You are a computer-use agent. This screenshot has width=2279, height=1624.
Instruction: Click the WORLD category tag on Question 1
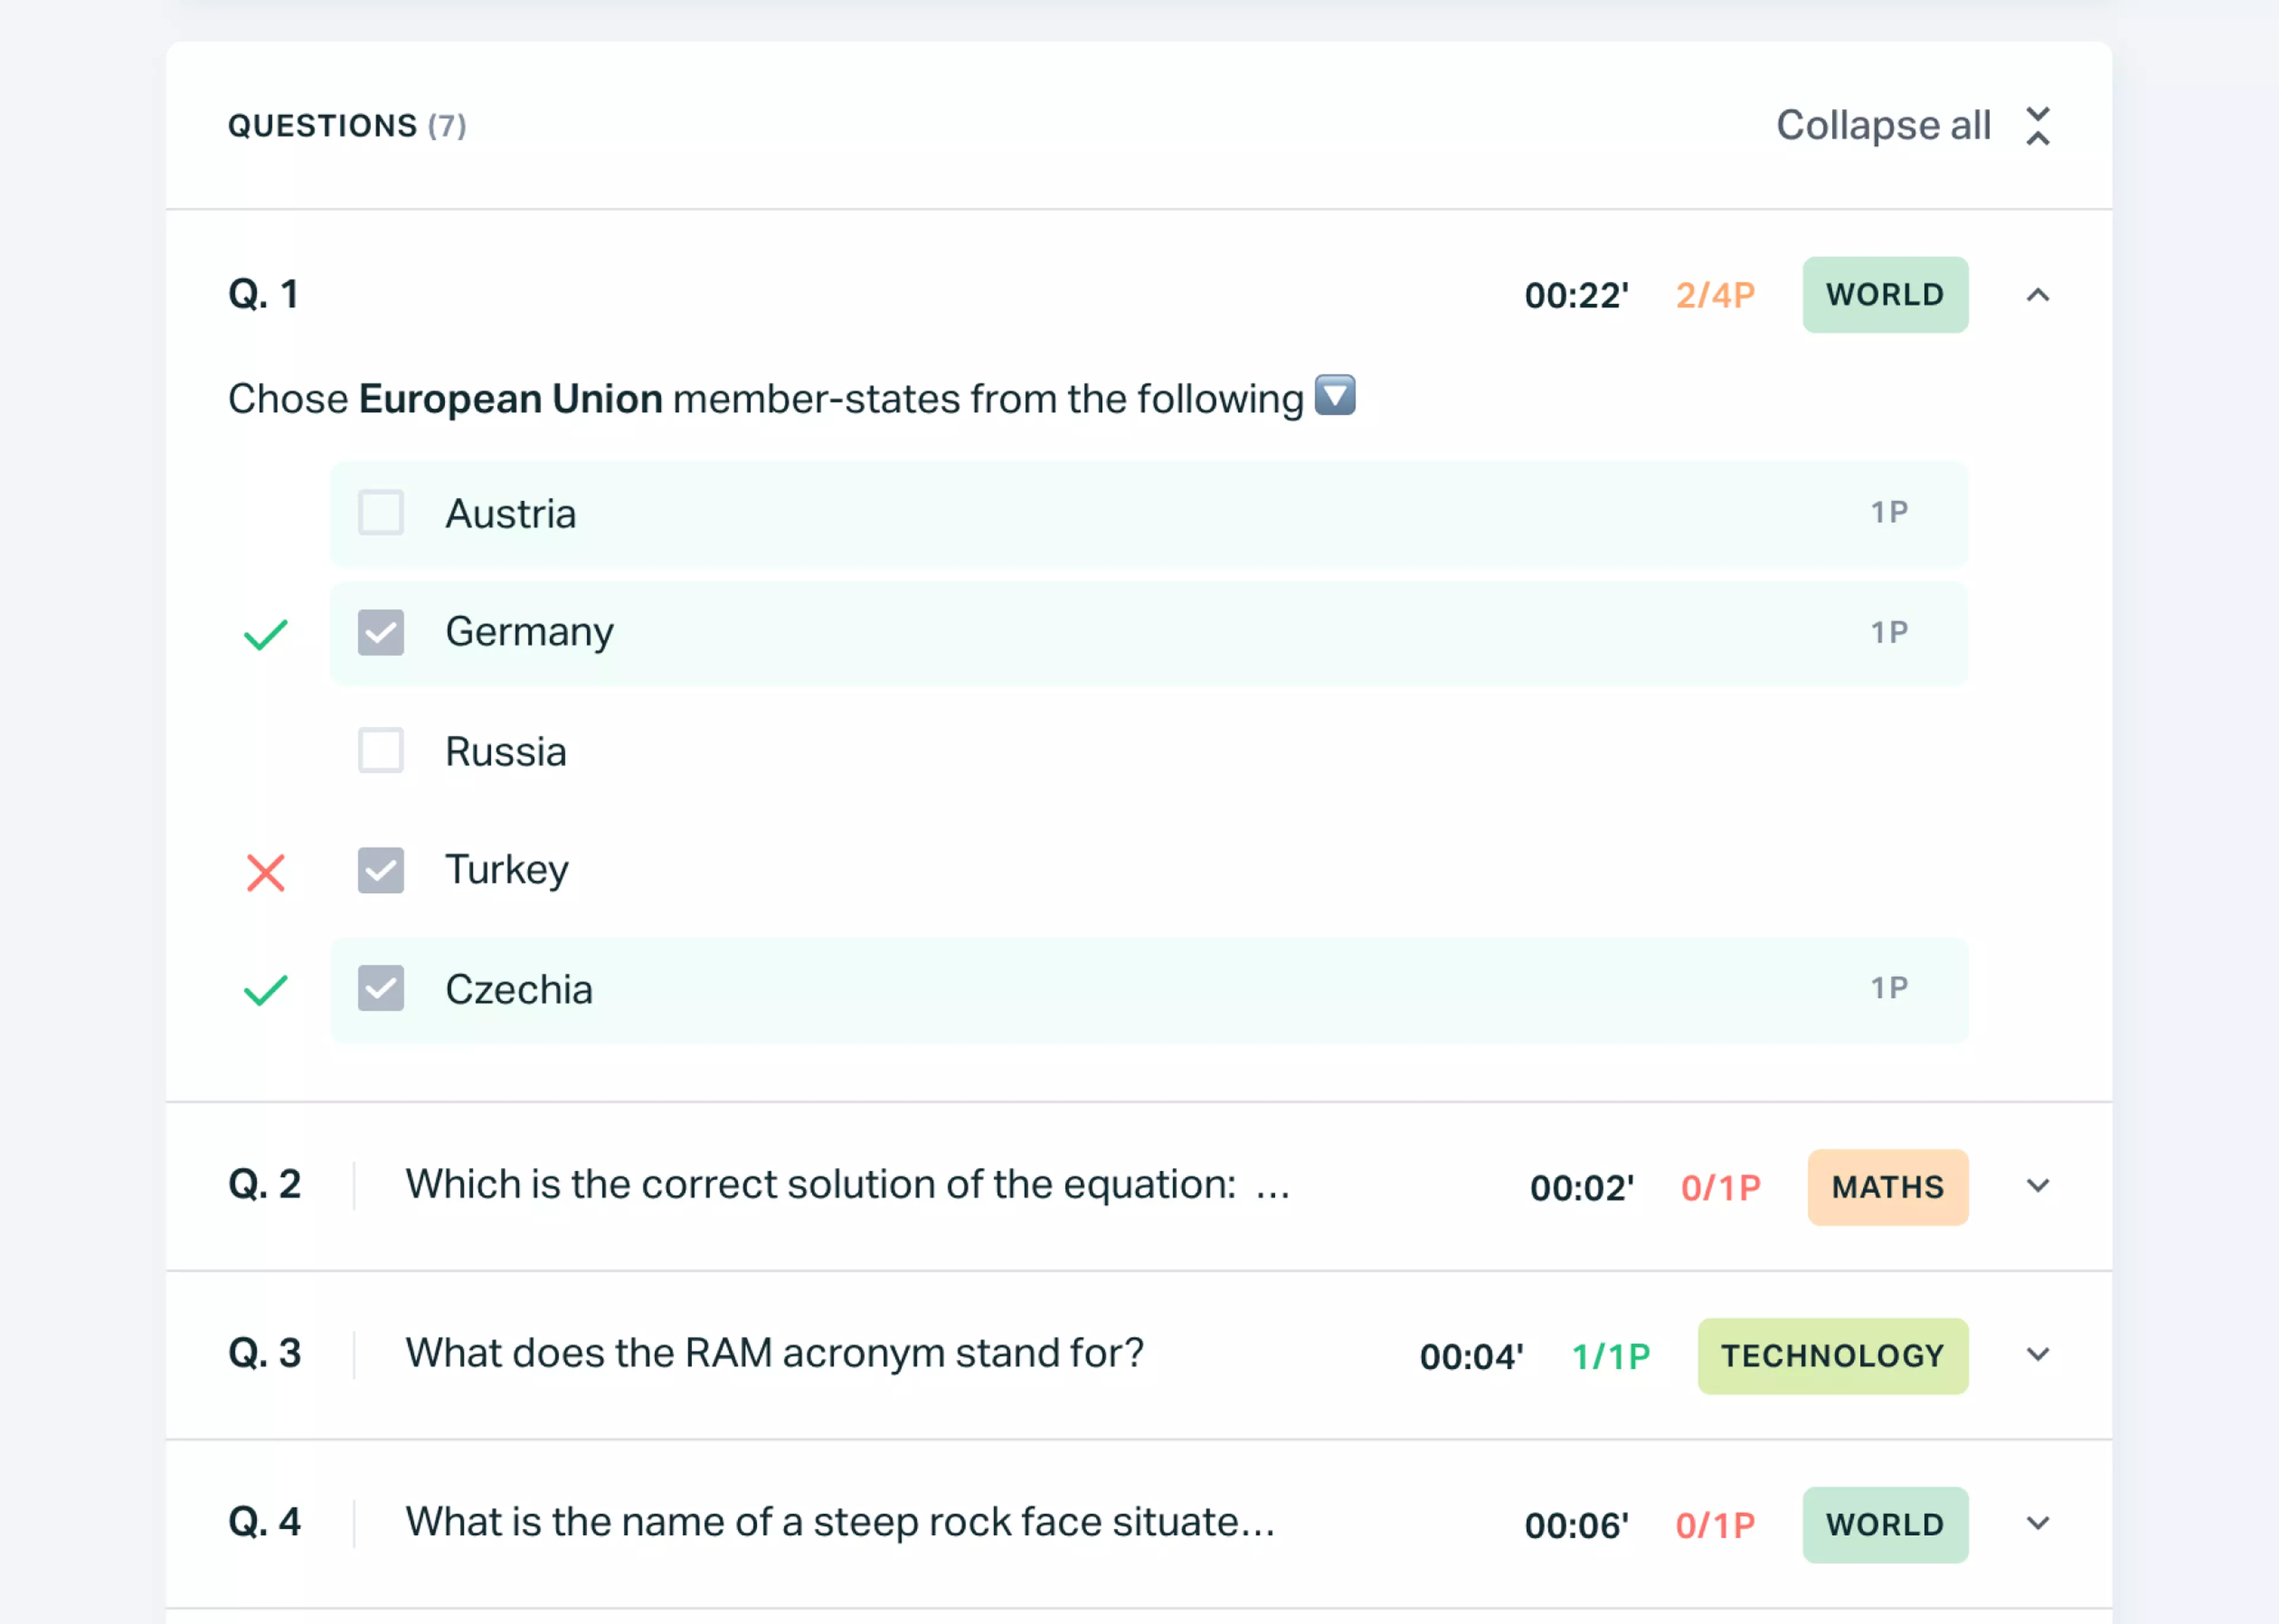pyautogui.click(x=1884, y=294)
